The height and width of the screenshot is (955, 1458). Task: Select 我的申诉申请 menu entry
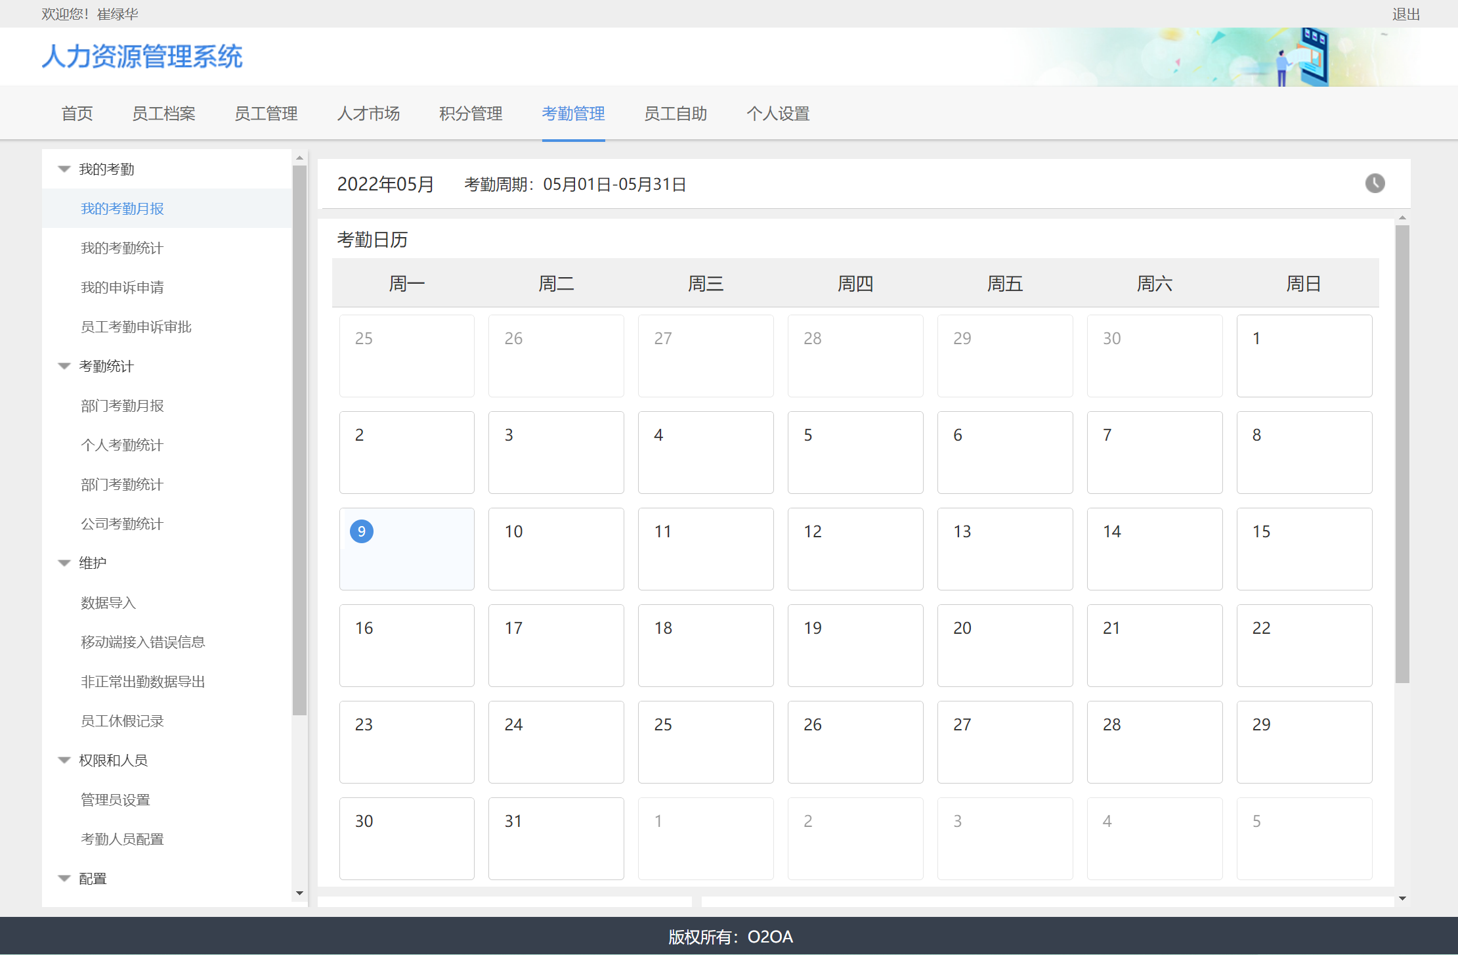pyautogui.click(x=122, y=288)
